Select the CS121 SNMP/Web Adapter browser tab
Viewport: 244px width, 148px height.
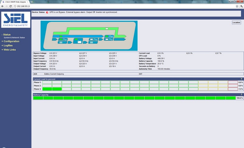click(x=15, y=2)
